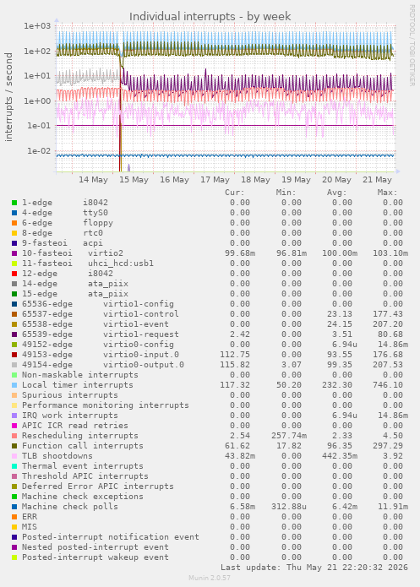
Task: Click the Munin 2.0.57 footer text
Action: click(210, 578)
